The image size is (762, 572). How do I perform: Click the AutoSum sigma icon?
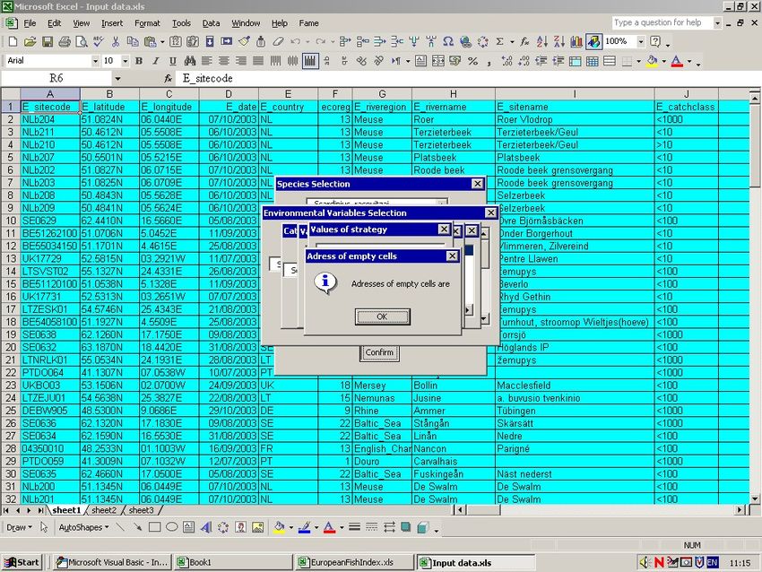point(500,41)
